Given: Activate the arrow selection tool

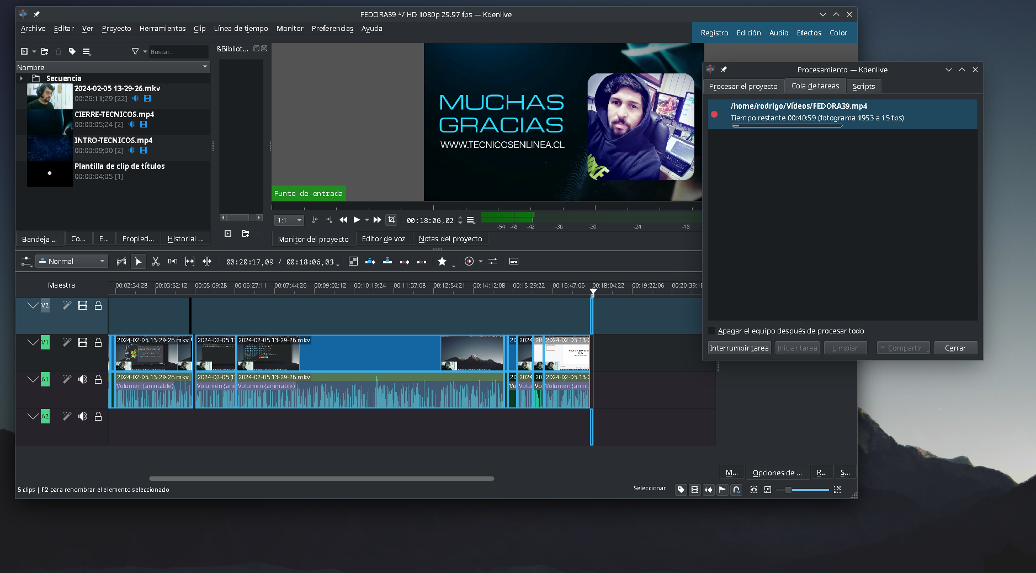Looking at the screenshot, I should tap(139, 261).
